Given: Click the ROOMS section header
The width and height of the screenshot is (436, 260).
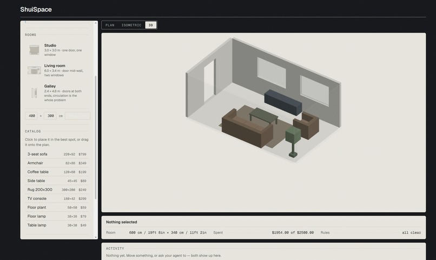Looking at the screenshot, I should click(x=31, y=35).
